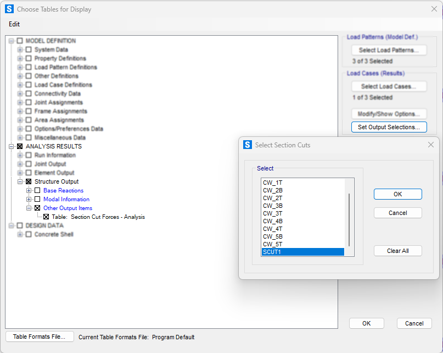Expand the Concrete Shell node
This screenshot has width=443, height=353.
point(20,234)
